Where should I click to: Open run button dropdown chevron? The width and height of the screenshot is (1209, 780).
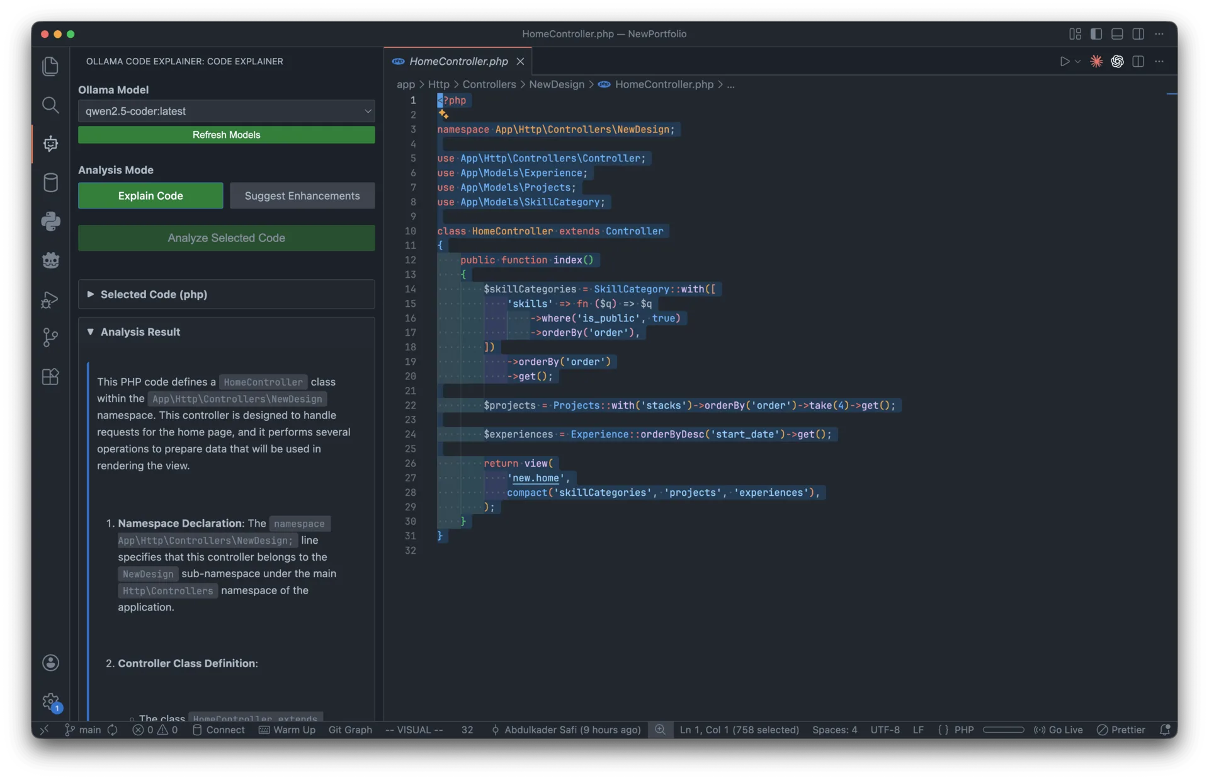(x=1077, y=61)
